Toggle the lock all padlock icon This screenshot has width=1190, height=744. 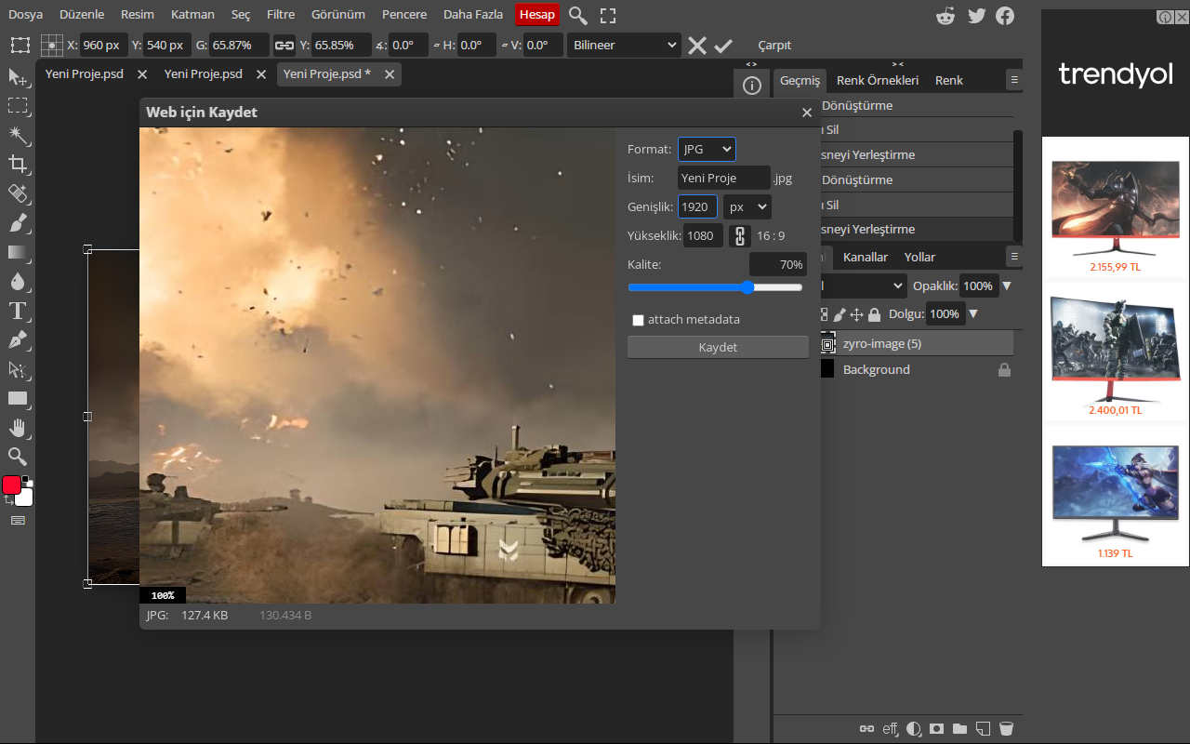pyautogui.click(x=874, y=314)
